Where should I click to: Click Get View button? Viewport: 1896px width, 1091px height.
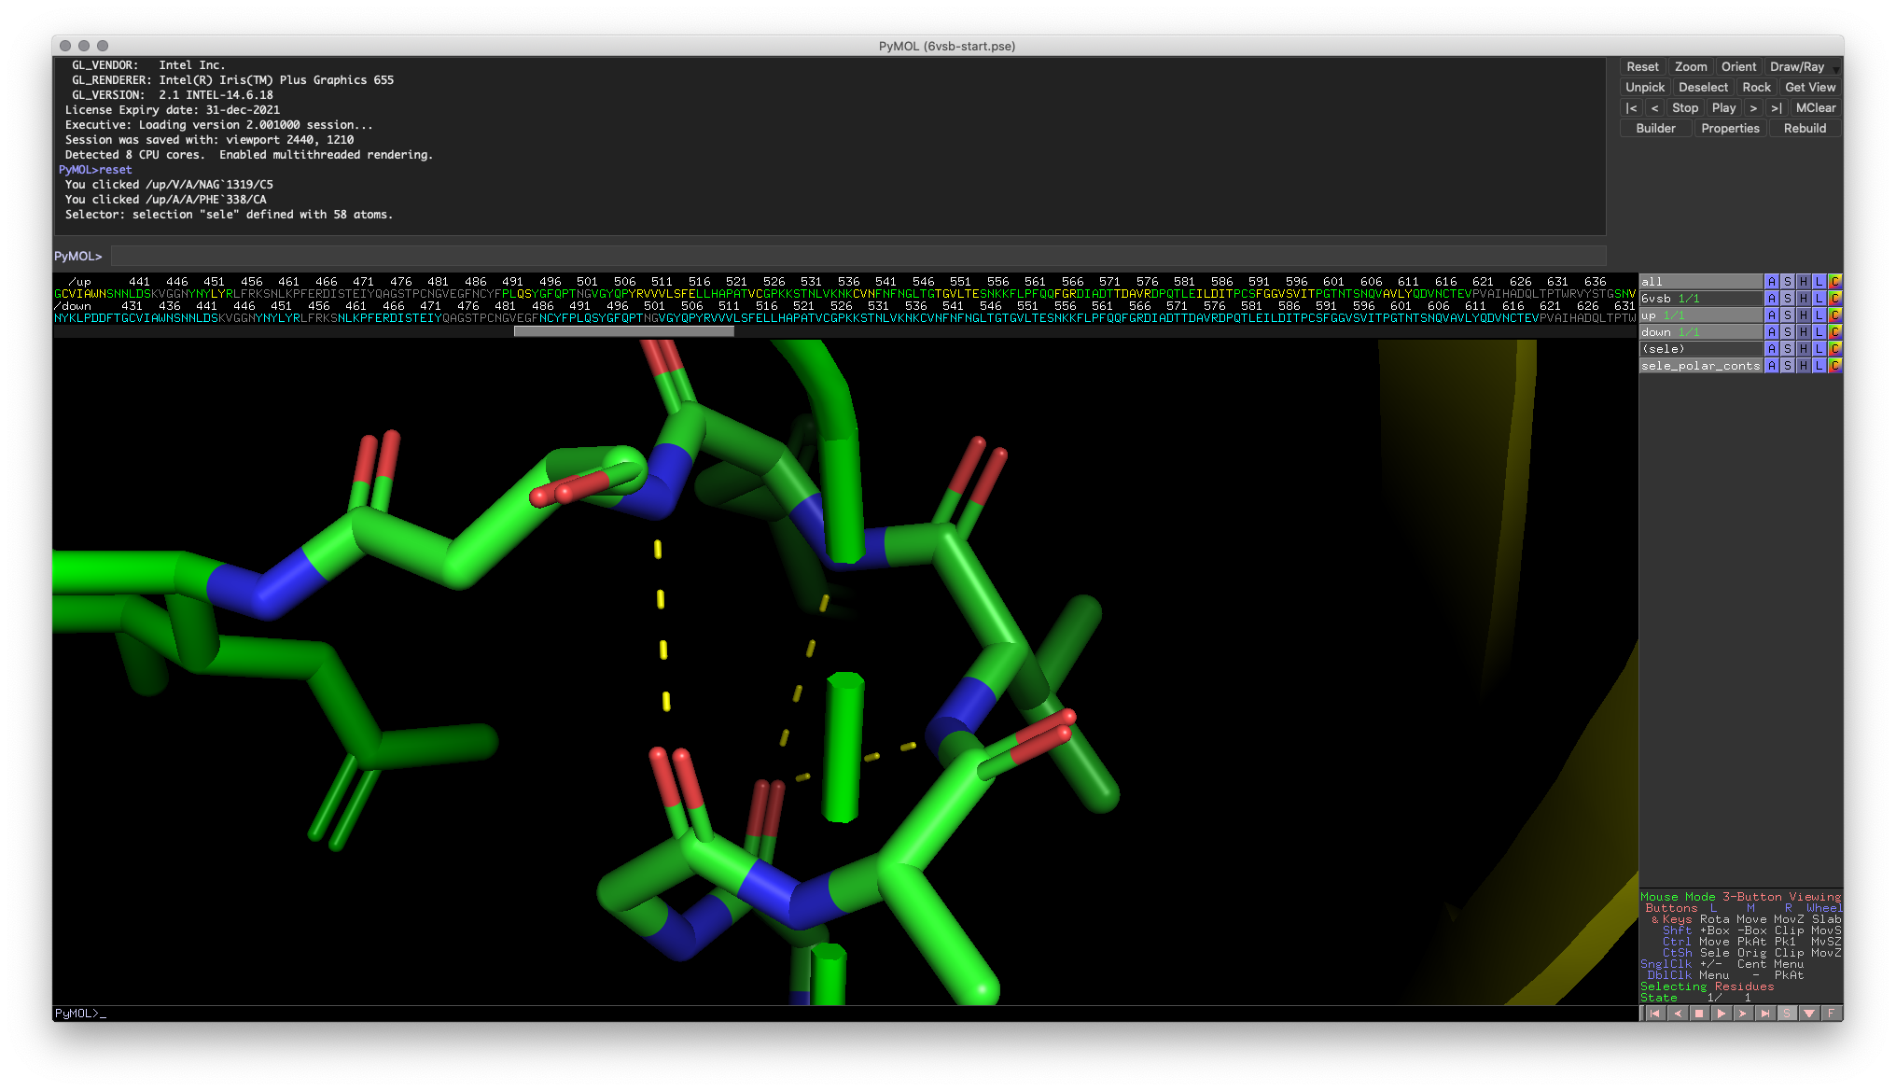pyautogui.click(x=1810, y=88)
